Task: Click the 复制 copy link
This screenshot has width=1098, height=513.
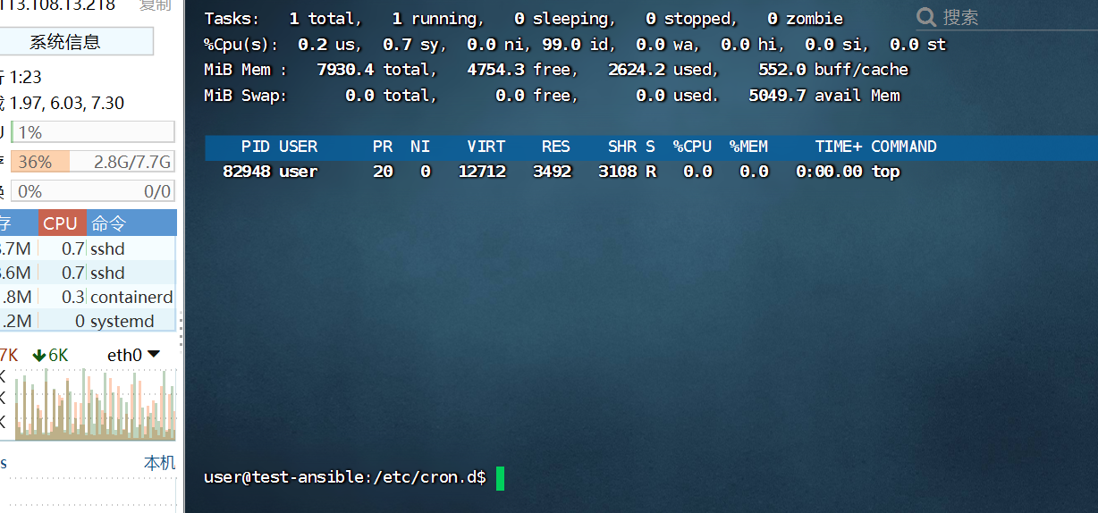Action: pyautogui.click(x=155, y=5)
